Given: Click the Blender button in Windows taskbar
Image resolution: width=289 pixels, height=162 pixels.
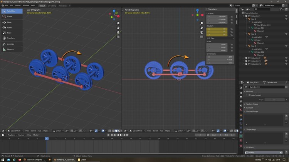Looking at the screenshot, I should (64, 159).
